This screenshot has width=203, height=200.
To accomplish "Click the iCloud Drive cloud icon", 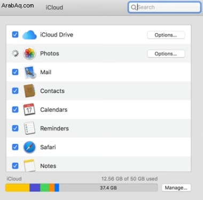I will (29, 35).
